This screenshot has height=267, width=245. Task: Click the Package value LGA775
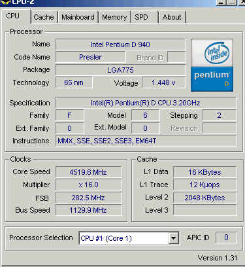(121, 70)
